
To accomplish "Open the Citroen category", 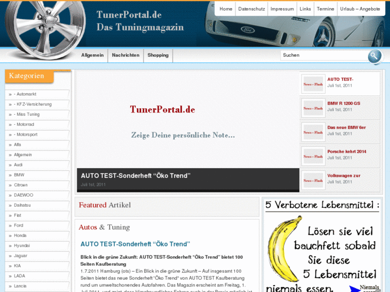I will point(20,185).
